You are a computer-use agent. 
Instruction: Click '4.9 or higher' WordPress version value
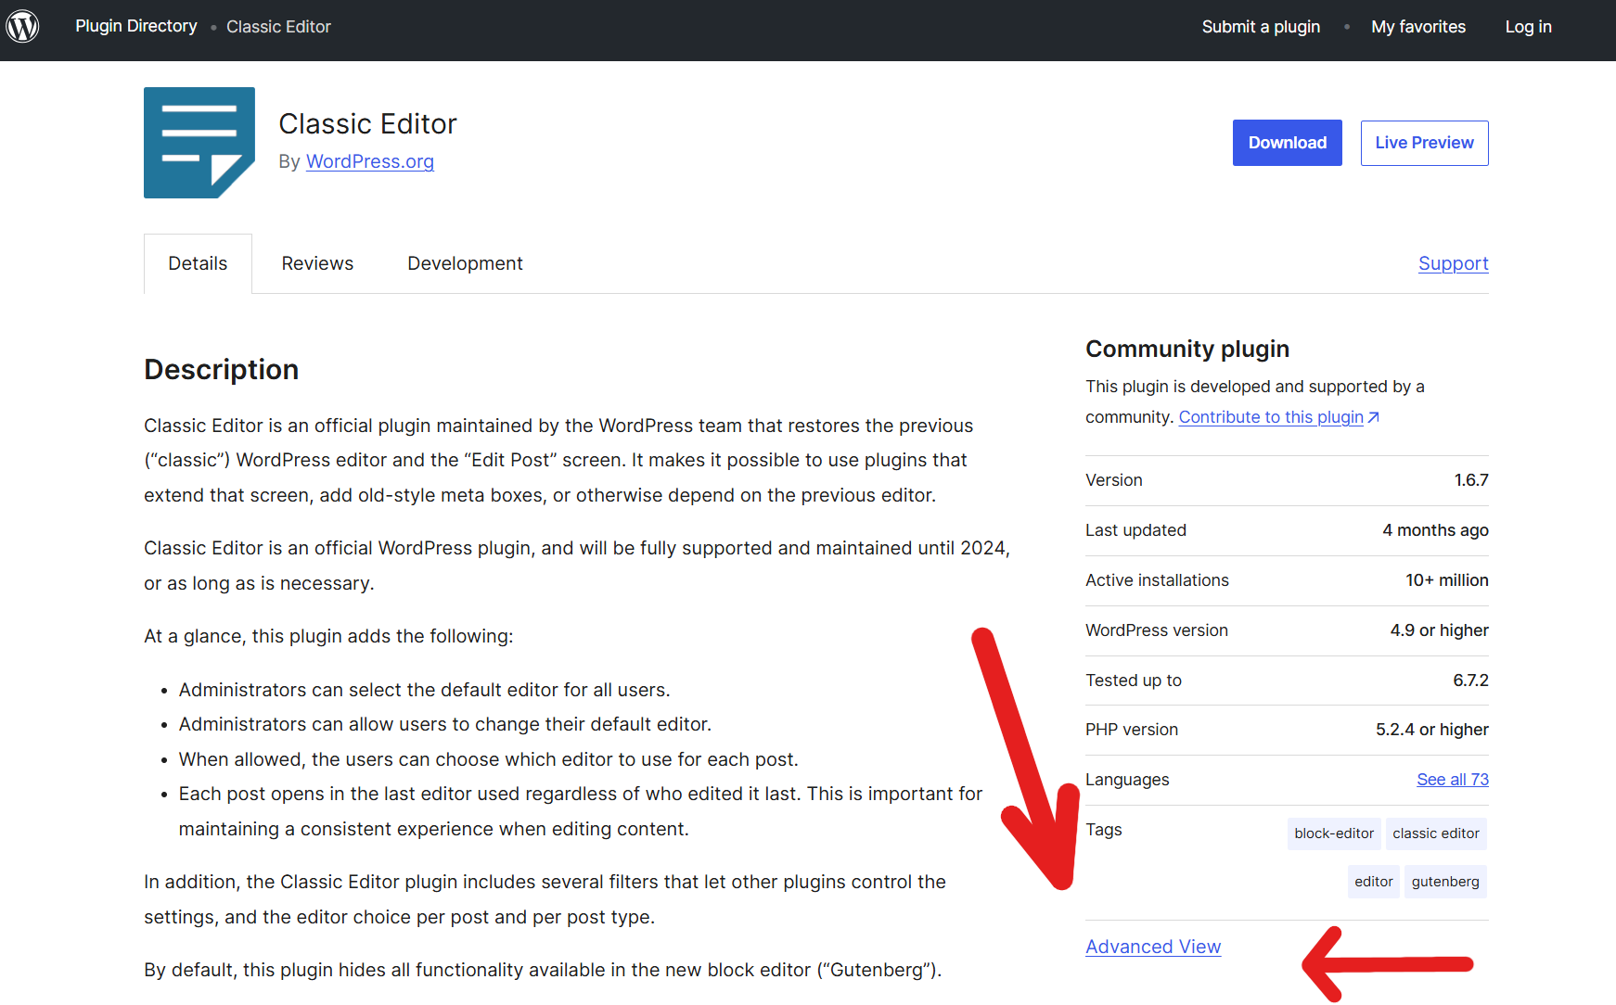click(x=1439, y=630)
